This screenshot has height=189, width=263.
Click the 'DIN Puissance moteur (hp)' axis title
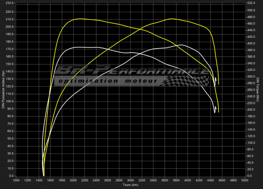(3, 89)
